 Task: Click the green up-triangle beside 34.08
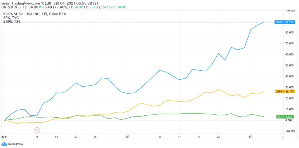coord(40,7)
